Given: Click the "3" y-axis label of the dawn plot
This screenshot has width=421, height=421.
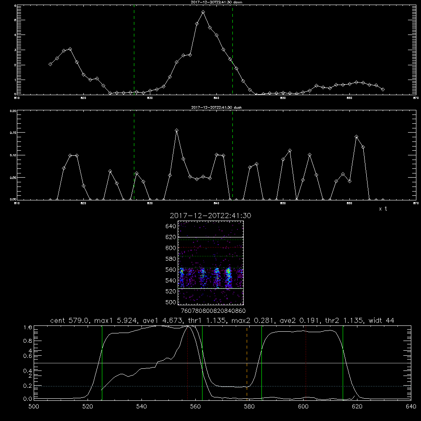Looking at the screenshot, I should coord(15,50).
